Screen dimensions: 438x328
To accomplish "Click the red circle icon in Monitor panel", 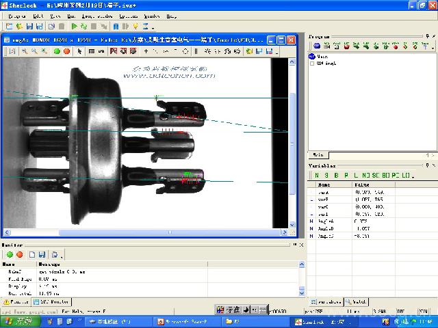I will [20, 254].
